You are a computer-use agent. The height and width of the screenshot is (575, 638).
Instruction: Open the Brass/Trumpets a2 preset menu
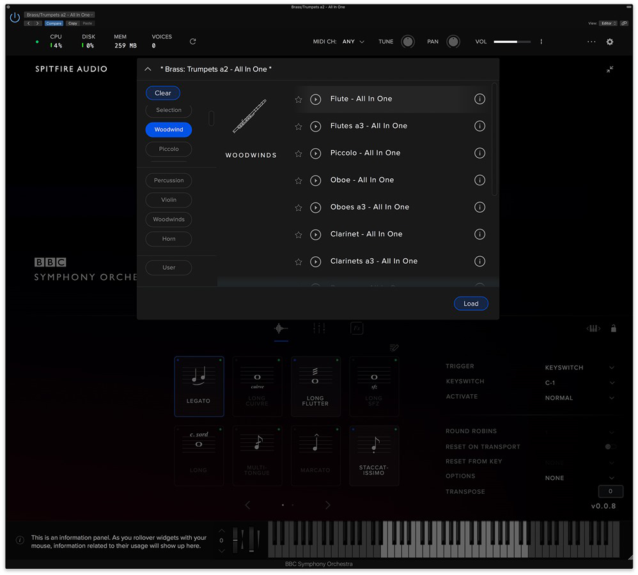click(x=59, y=15)
